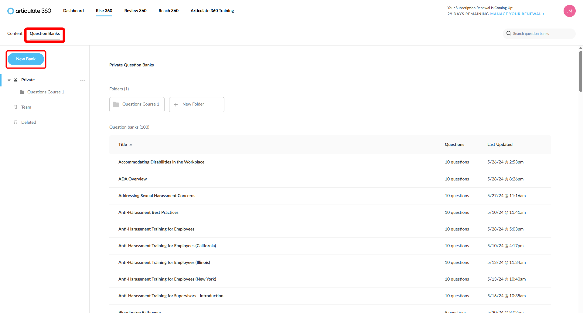Screen dimensions: 583x313
Task: Create a New Folder
Action: (197, 105)
